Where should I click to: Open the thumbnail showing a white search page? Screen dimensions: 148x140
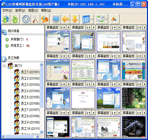pyautogui.click(x=83, y=98)
